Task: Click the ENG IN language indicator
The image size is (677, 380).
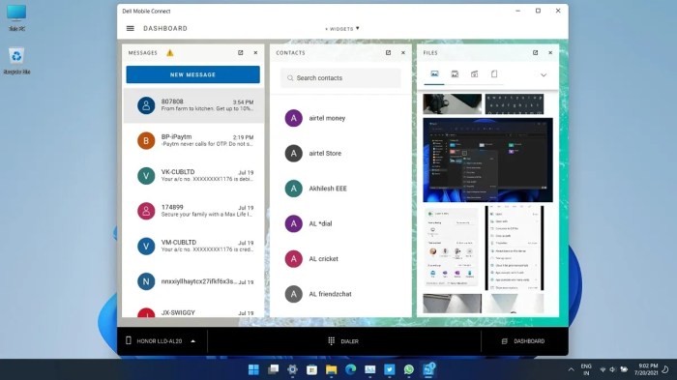Action: click(x=586, y=369)
